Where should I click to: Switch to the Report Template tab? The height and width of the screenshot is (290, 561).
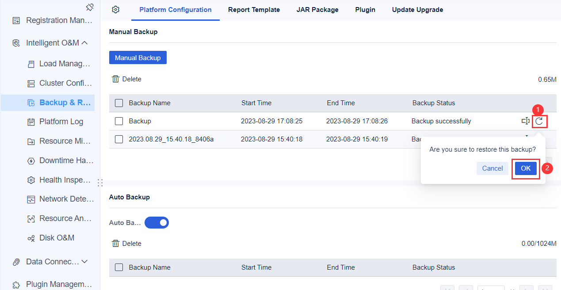click(254, 9)
